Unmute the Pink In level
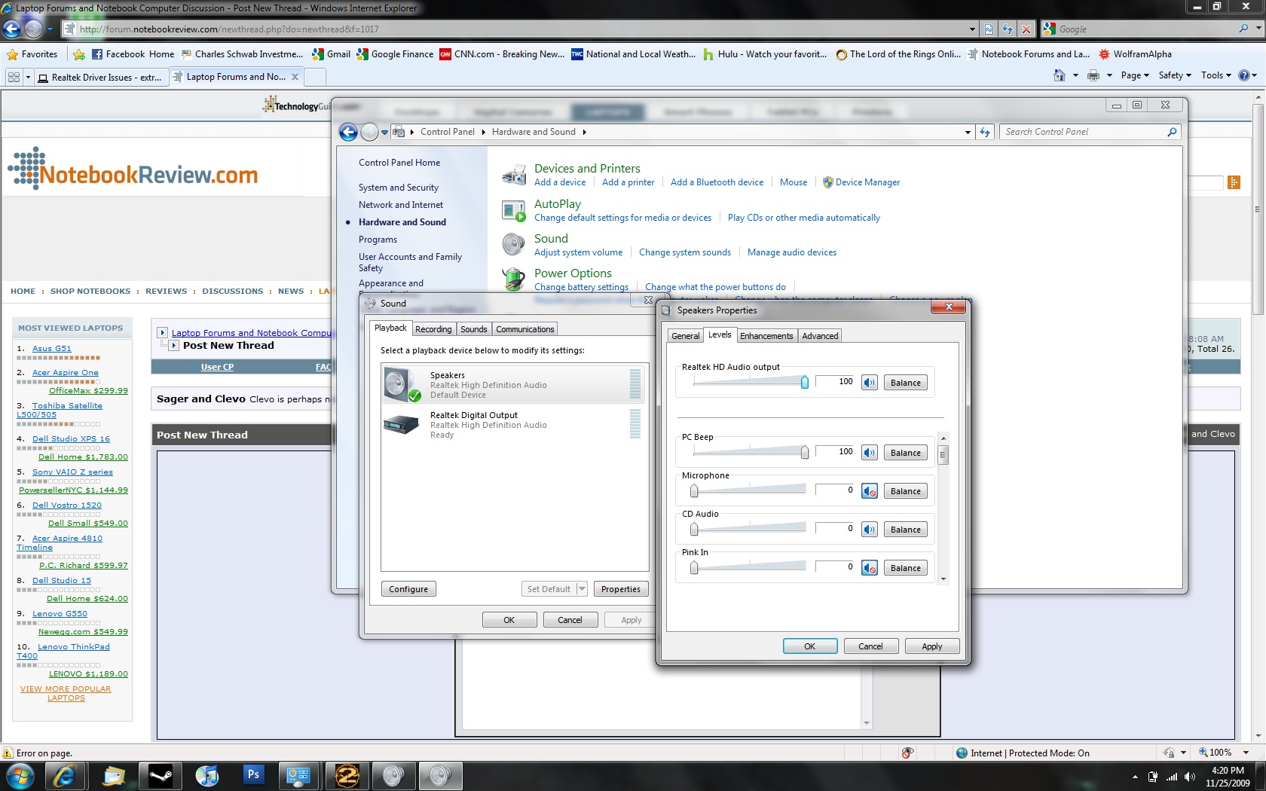1266x791 pixels. pyautogui.click(x=870, y=568)
